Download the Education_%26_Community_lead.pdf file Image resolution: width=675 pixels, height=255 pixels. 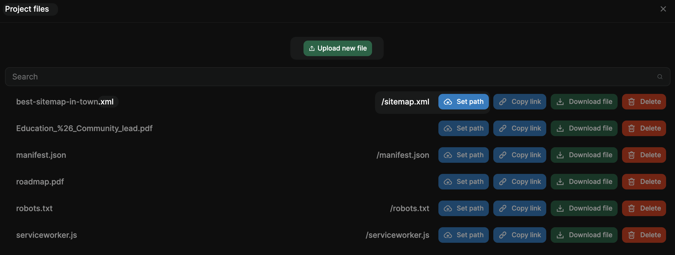(584, 128)
